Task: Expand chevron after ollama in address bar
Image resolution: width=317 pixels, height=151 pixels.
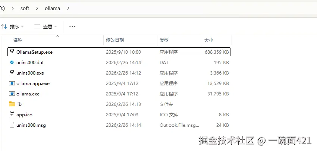Action: pos(68,8)
